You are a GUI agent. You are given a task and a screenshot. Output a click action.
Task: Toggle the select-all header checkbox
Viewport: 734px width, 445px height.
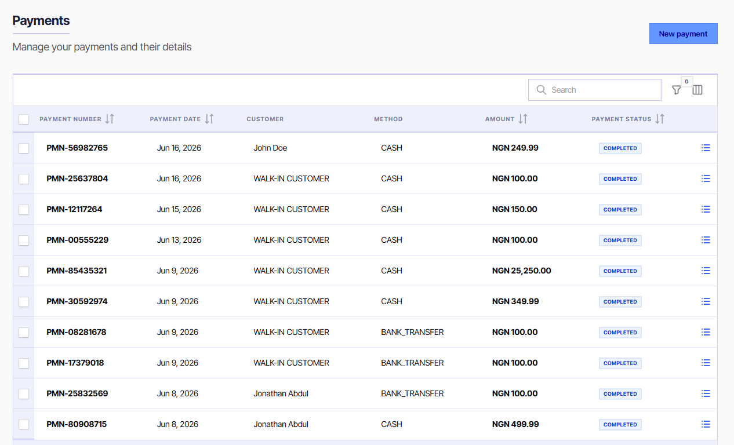click(24, 119)
